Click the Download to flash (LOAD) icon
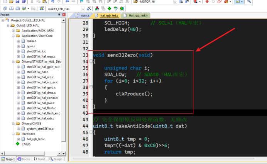 click(x=42, y=8)
